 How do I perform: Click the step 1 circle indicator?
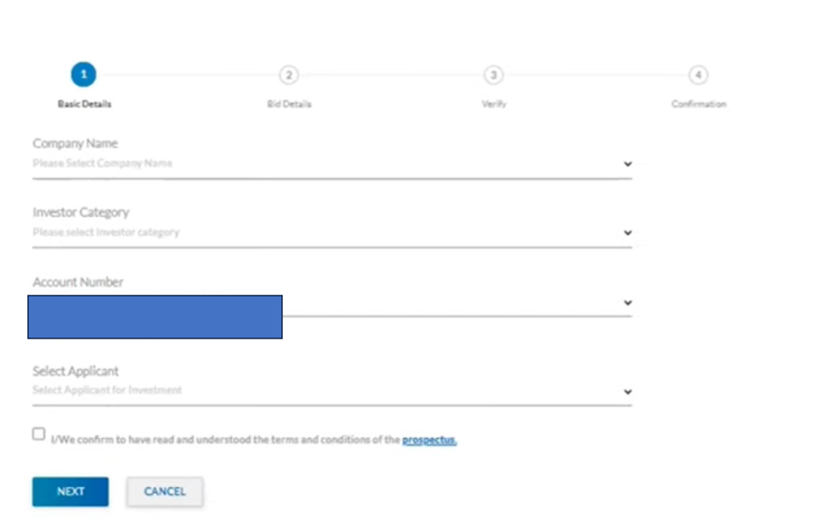(x=83, y=75)
